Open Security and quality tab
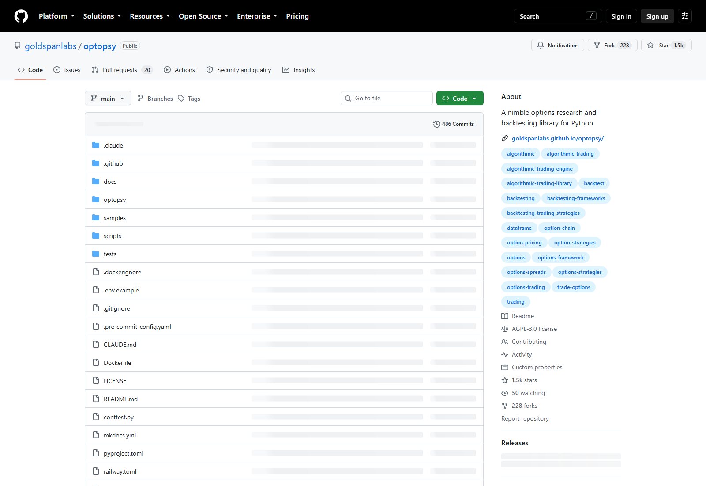The width and height of the screenshot is (706, 486). (x=239, y=70)
